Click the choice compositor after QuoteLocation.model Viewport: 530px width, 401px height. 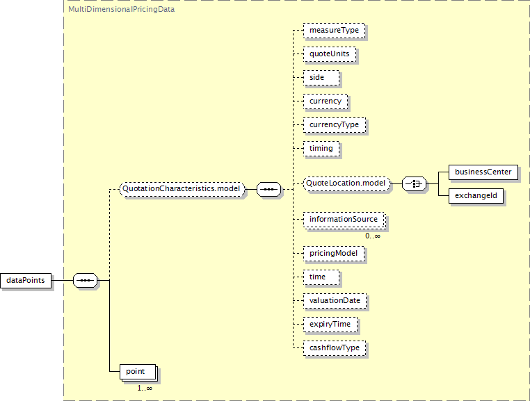click(415, 183)
